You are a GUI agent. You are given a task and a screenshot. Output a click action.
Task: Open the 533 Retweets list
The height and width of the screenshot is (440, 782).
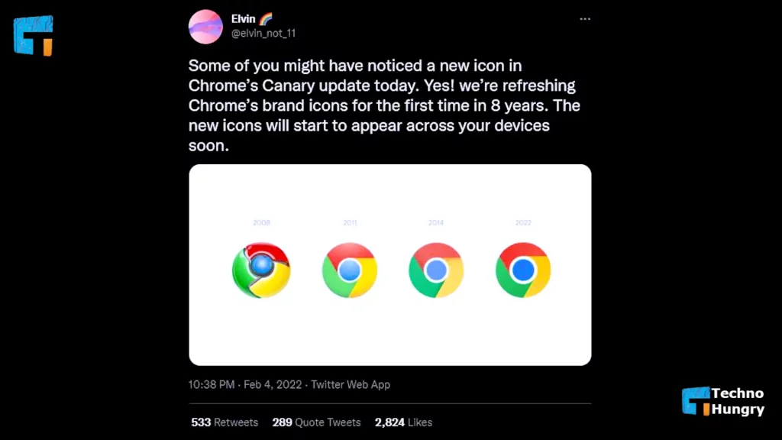pos(225,422)
